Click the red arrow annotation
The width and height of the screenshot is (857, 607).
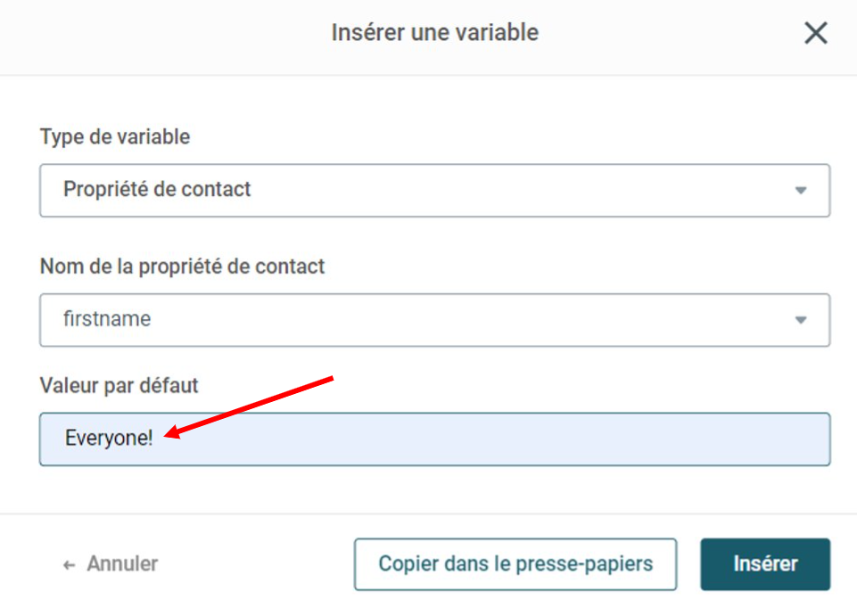(249, 407)
